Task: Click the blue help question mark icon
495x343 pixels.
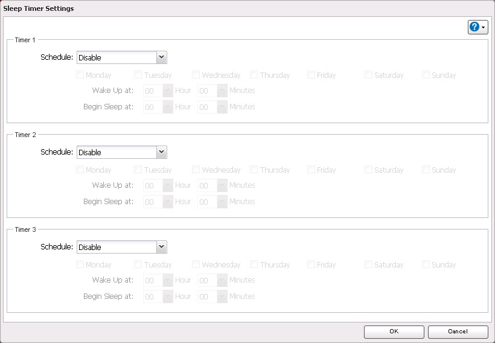Action: (x=474, y=27)
